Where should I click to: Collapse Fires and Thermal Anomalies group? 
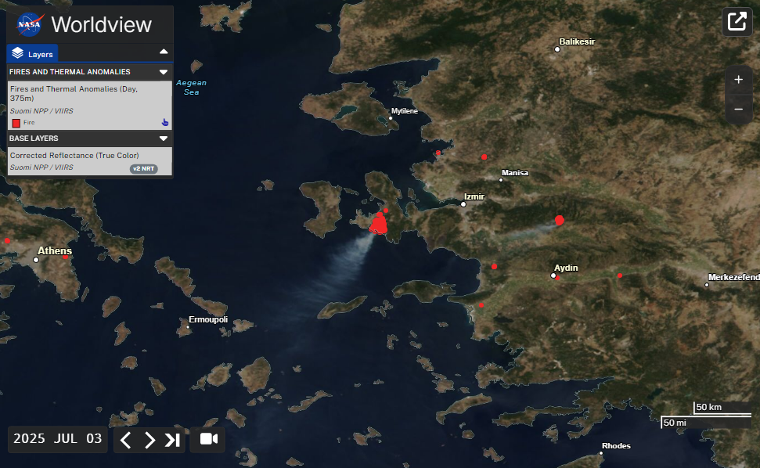[x=164, y=72]
